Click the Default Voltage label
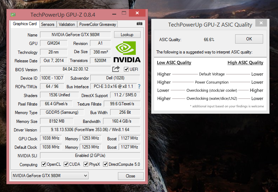The image size is (278, 192). 212,74
